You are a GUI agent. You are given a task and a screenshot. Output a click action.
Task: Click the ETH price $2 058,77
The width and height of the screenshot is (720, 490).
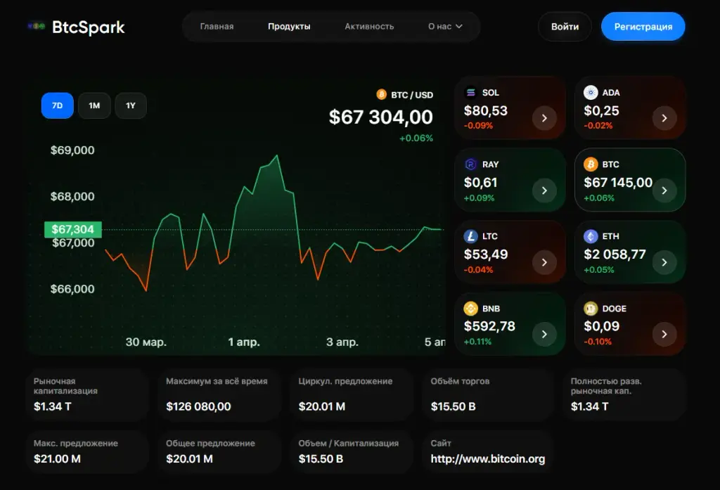pos(615,254)
